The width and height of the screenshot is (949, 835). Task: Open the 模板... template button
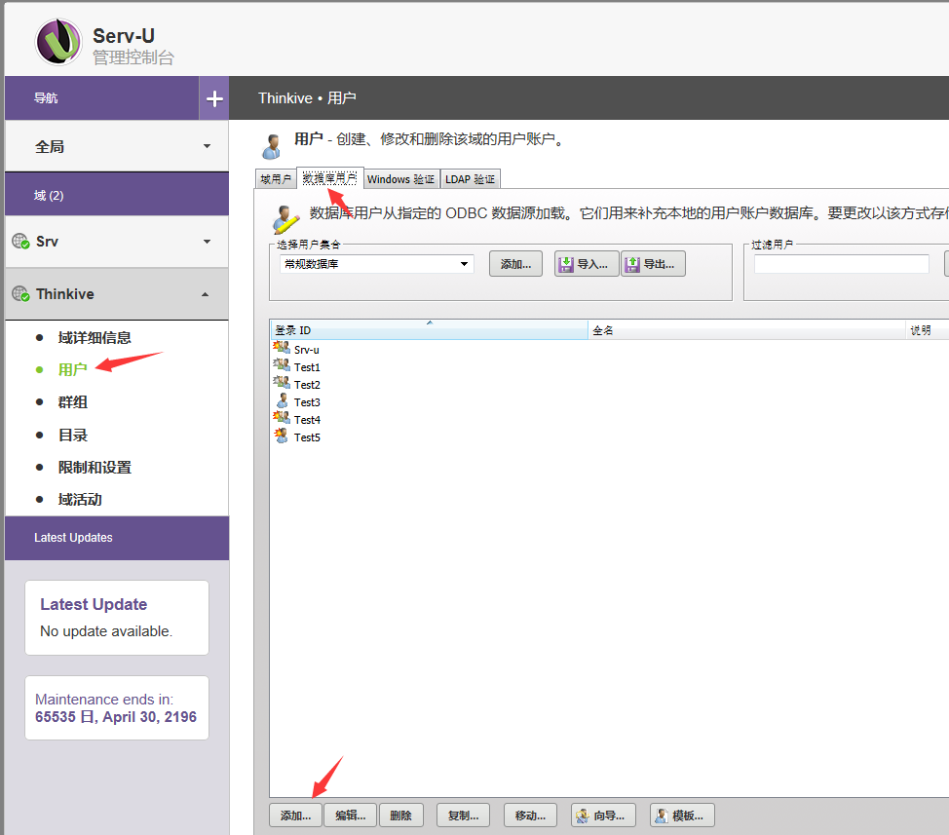click(682, 816)
